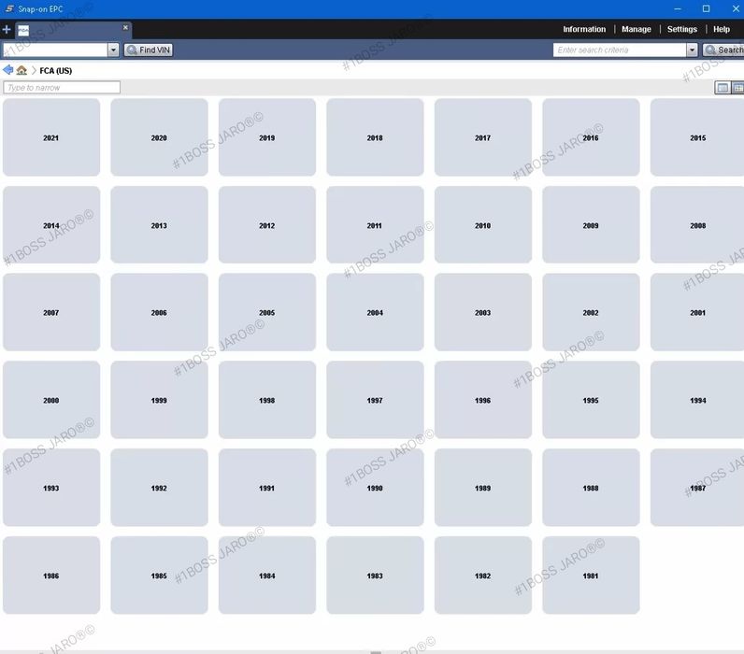The image size is (744, 654).
Task: Open the 2011 year tile
Action: [x=375, y=225]
